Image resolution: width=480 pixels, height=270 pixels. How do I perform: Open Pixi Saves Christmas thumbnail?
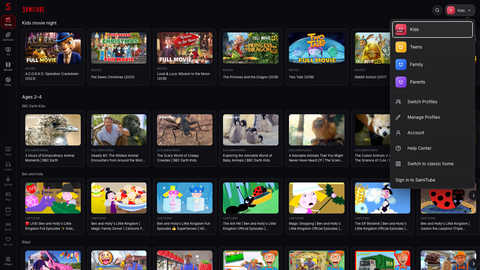[119, 48]
